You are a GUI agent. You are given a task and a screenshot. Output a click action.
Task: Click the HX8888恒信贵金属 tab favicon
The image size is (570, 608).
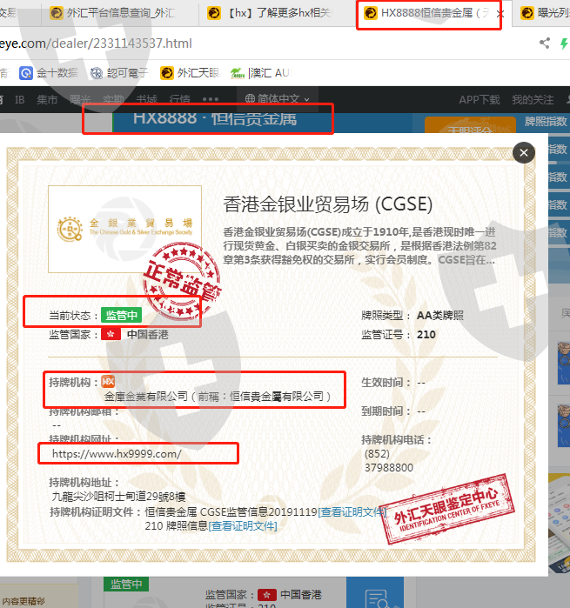tap(370, 13)
